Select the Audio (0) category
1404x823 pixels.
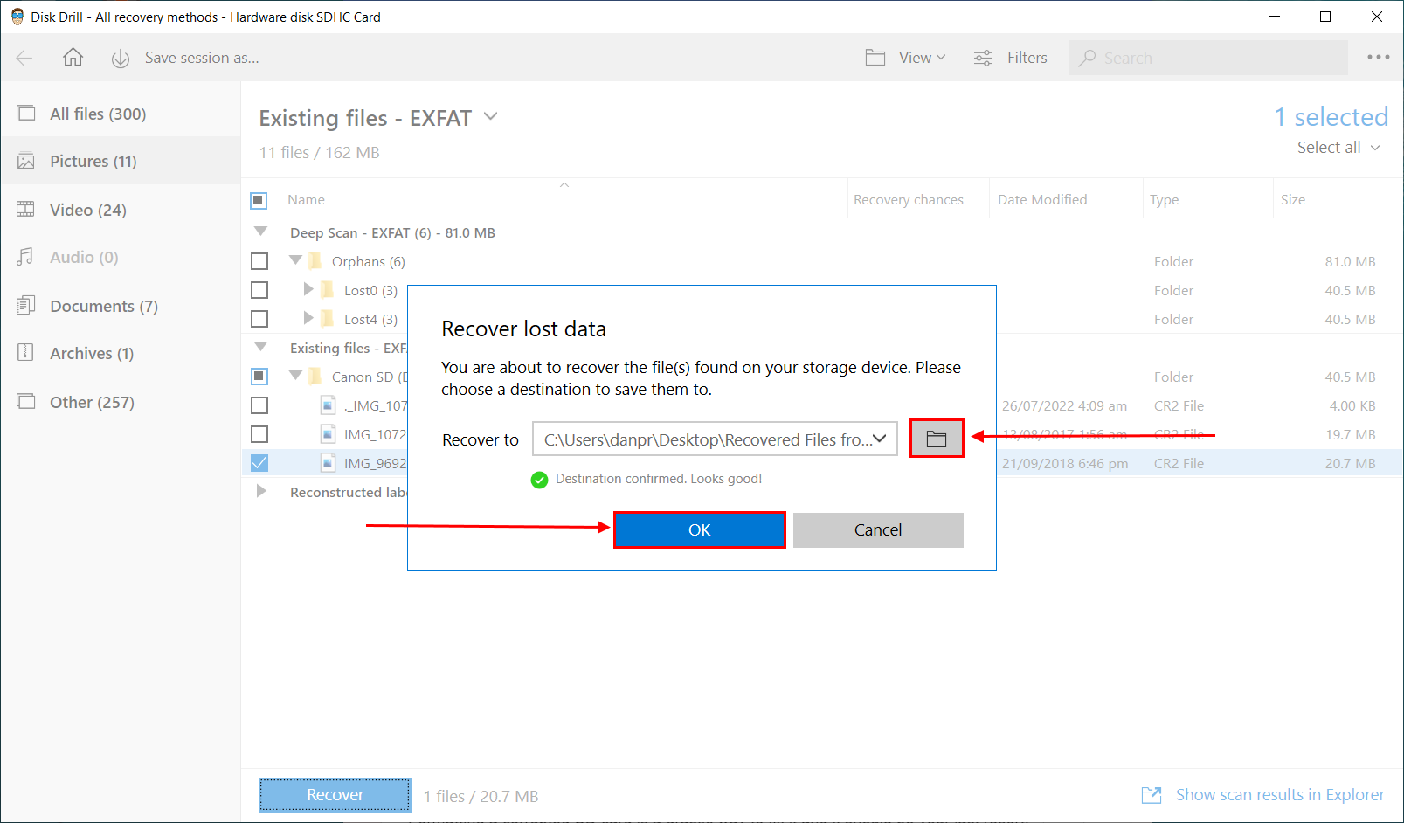coord(121,257)
